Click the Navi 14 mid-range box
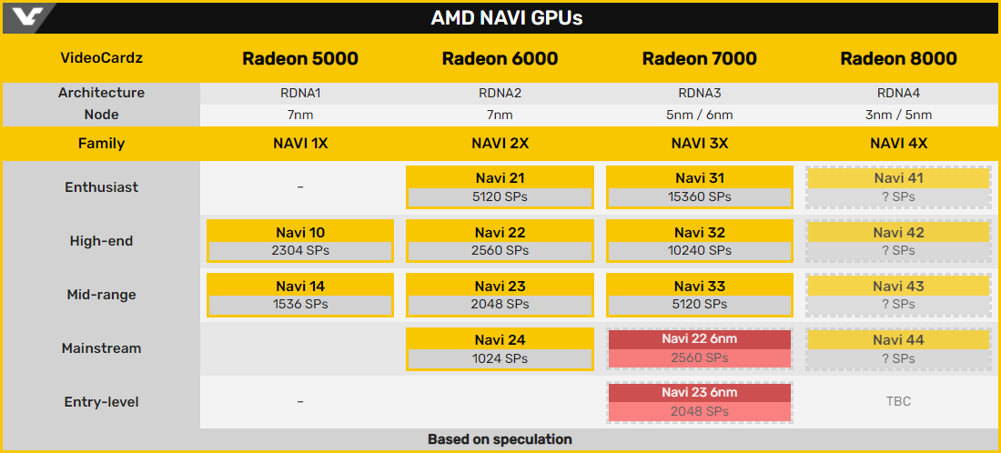This screenshot has height=453, width=1001. (x=300, y=295)
